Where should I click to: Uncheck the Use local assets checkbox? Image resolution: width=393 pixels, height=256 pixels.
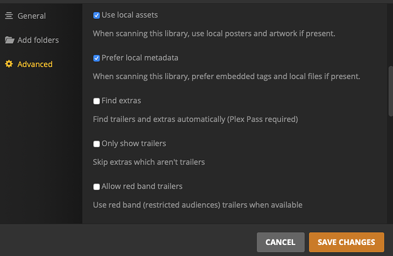coord(97,15)
